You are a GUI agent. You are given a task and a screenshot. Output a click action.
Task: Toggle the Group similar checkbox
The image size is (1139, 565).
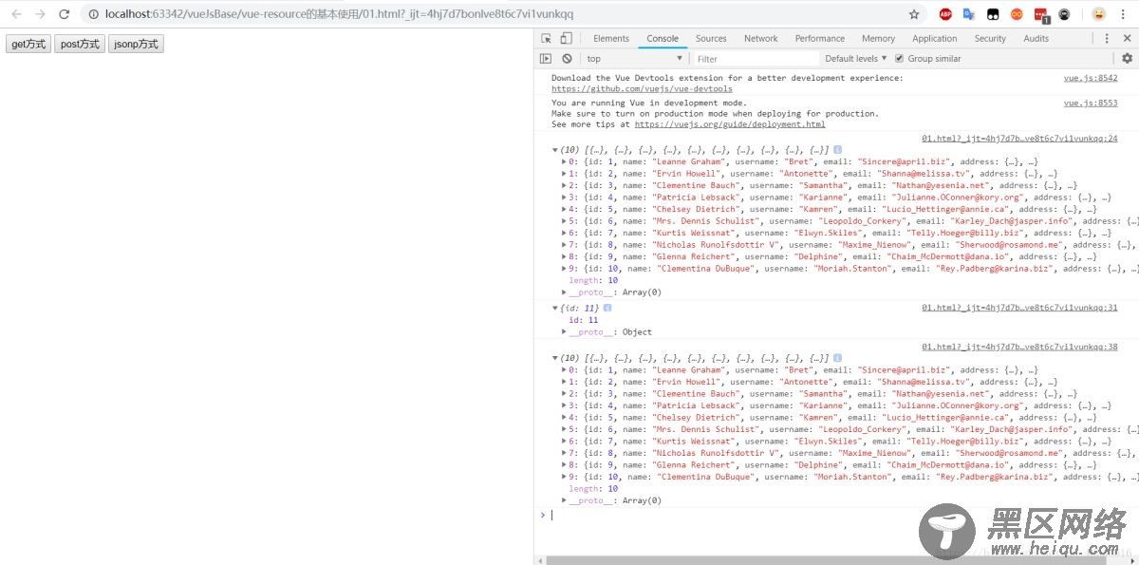(899, 58)
